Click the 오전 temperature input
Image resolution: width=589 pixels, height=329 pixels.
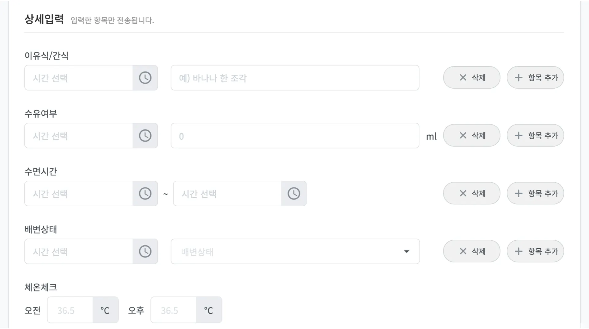click(70, 310)
